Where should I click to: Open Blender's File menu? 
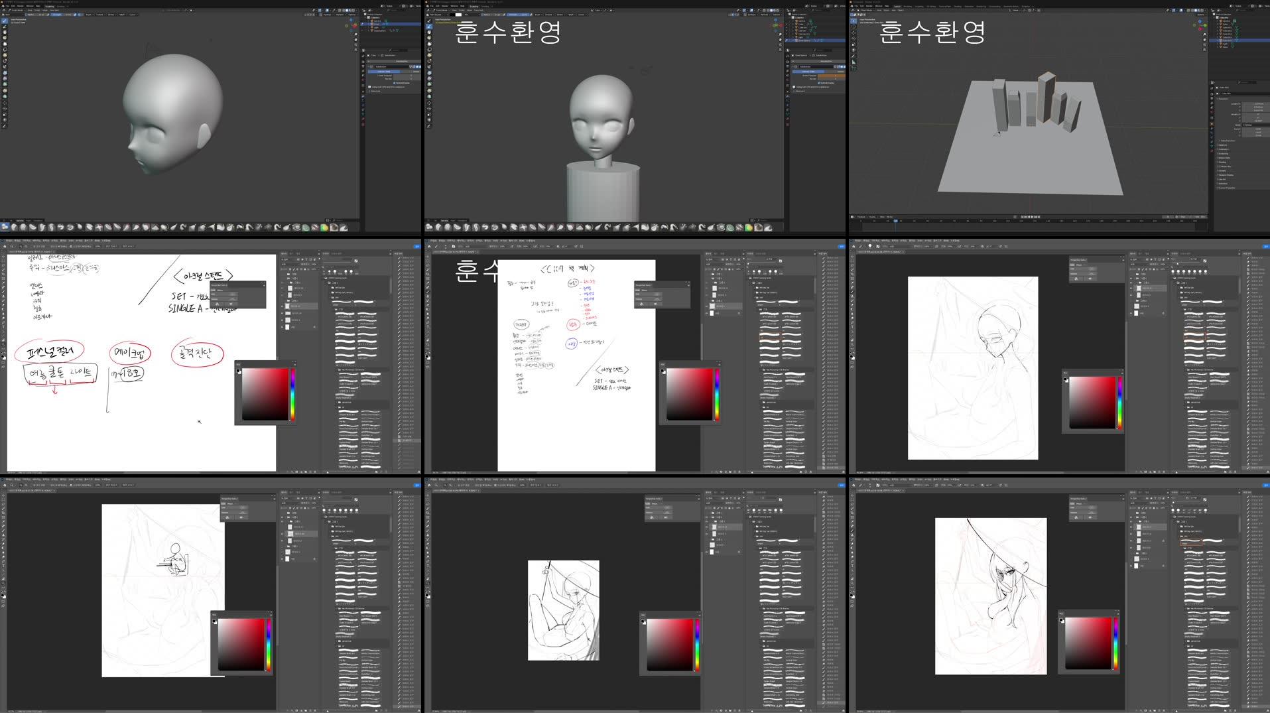[6, 6]
